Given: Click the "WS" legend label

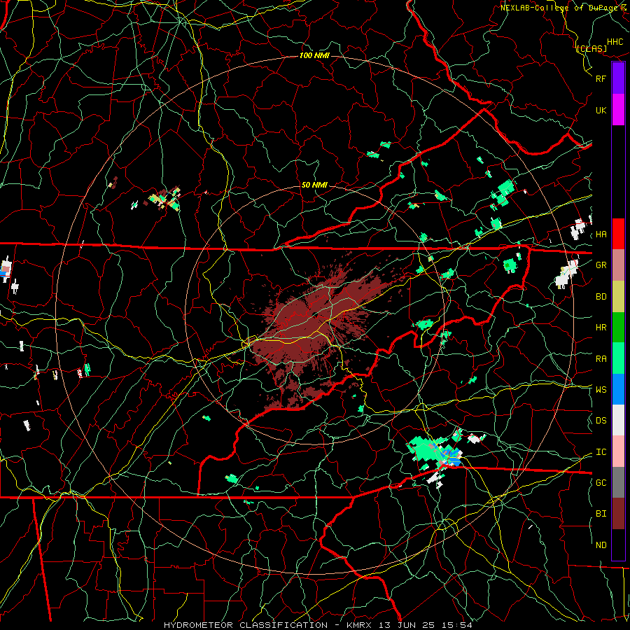Looking at the screenshot, I should (x=601, y=389).
